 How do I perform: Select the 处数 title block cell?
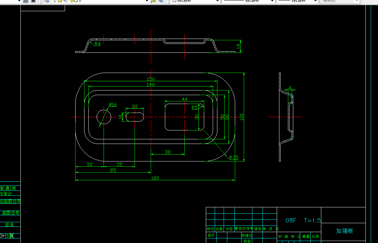pyautogui.click(x=219, y=229)
